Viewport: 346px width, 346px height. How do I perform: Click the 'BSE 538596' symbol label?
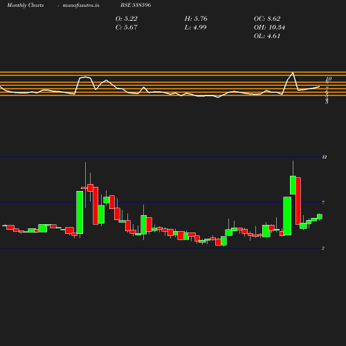(x=136, y=5)
